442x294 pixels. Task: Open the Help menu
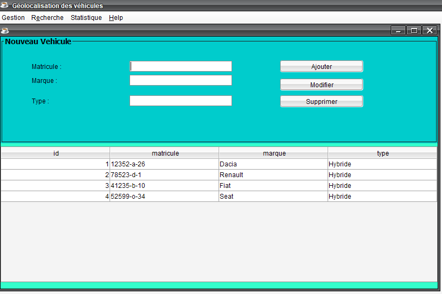click(116, 18)
